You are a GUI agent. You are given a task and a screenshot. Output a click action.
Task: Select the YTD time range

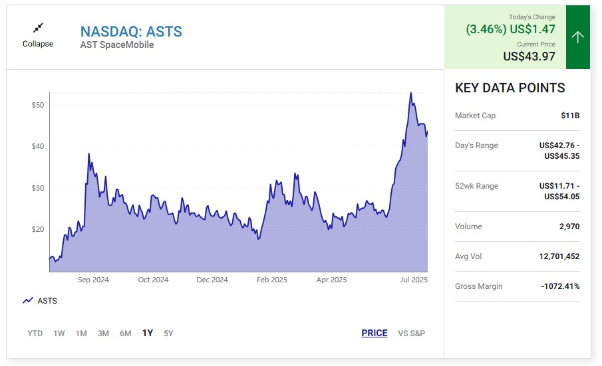click(x=35, y=333)
